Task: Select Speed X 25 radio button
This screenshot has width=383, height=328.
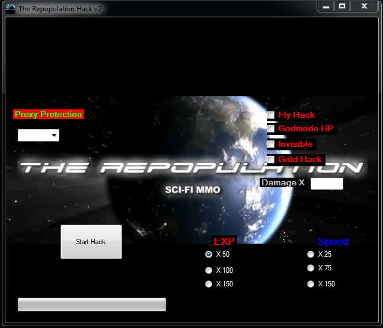Action: click(311, 254)
